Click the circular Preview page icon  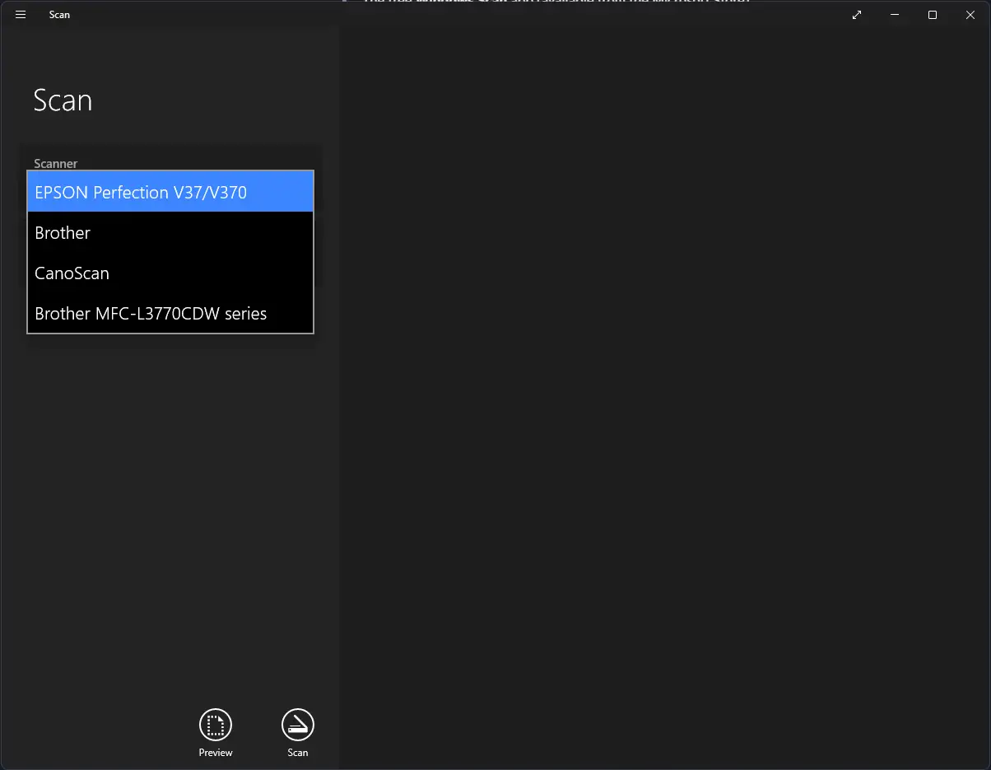216,725
